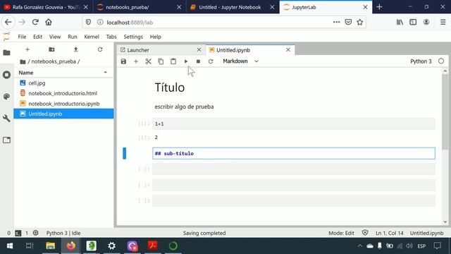Open the Edit menu

click(x=37, y=37)
